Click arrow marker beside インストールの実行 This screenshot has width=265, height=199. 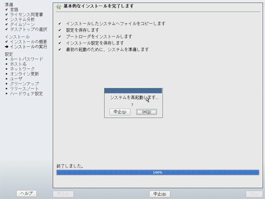point(6,47)
